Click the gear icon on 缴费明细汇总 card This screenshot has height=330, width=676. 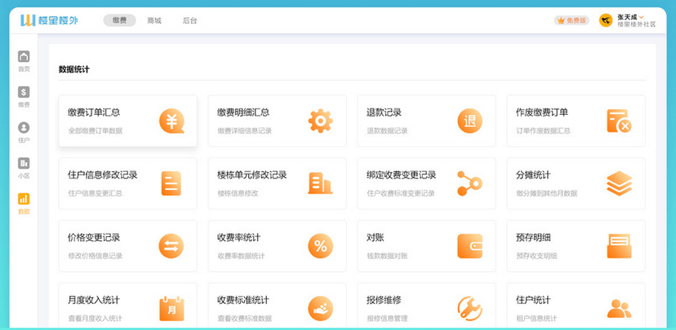(320, 121)
